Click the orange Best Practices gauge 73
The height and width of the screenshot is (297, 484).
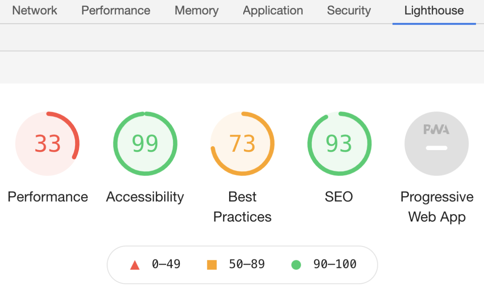point(242,144)
